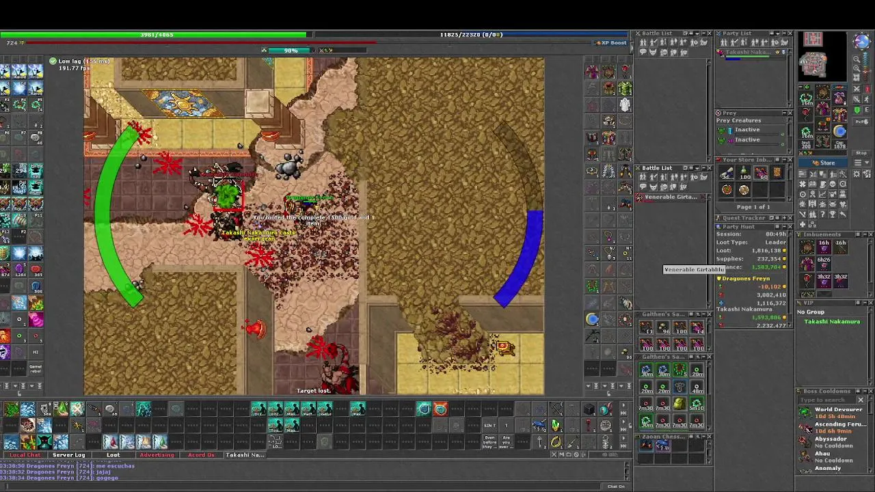The height and width of the screenshot is (492, 875).
Task: Switch to the Local Chat tab
Action: (25, 455)
